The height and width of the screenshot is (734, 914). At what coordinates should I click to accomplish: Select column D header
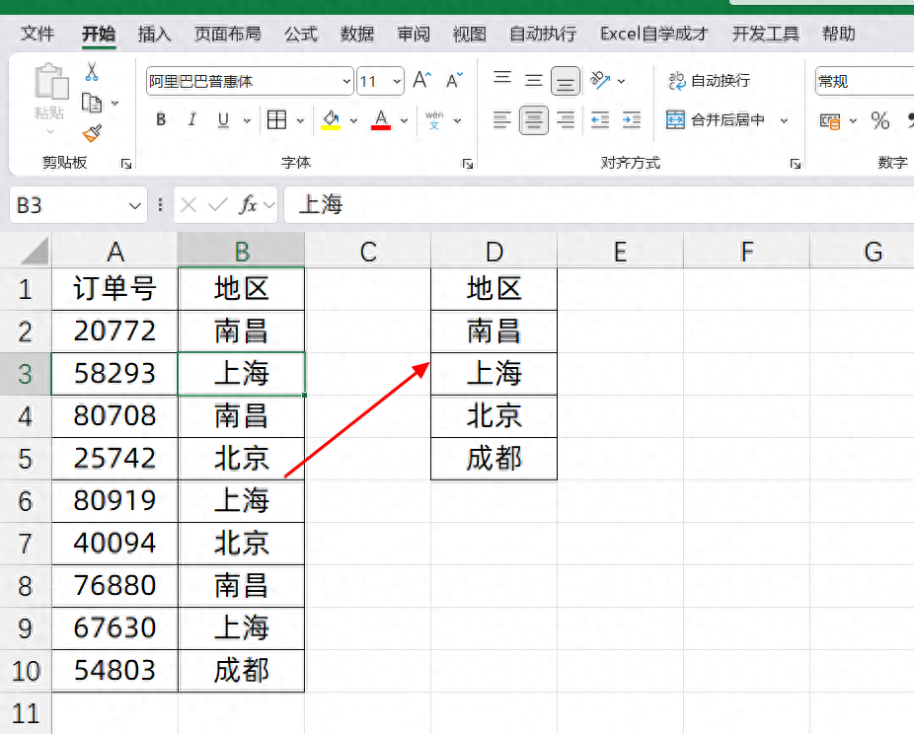(494, 251)
